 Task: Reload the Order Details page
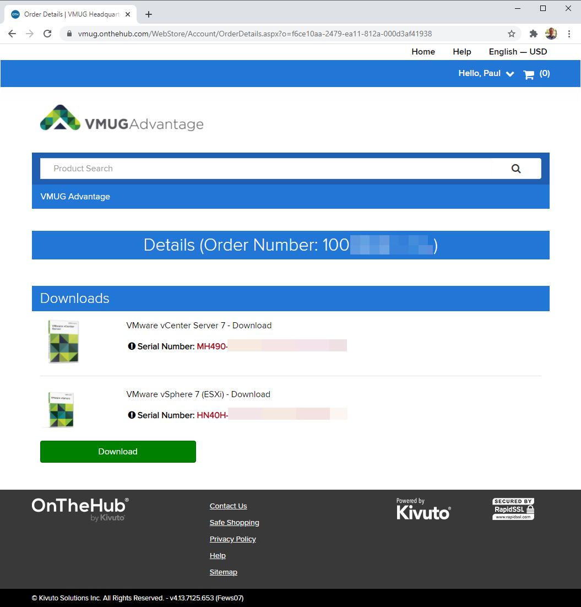pyautogui.click(x=47, y=34)
